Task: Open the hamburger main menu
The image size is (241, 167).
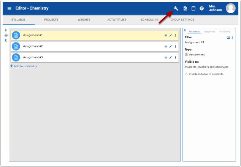Action: [10, 8]
